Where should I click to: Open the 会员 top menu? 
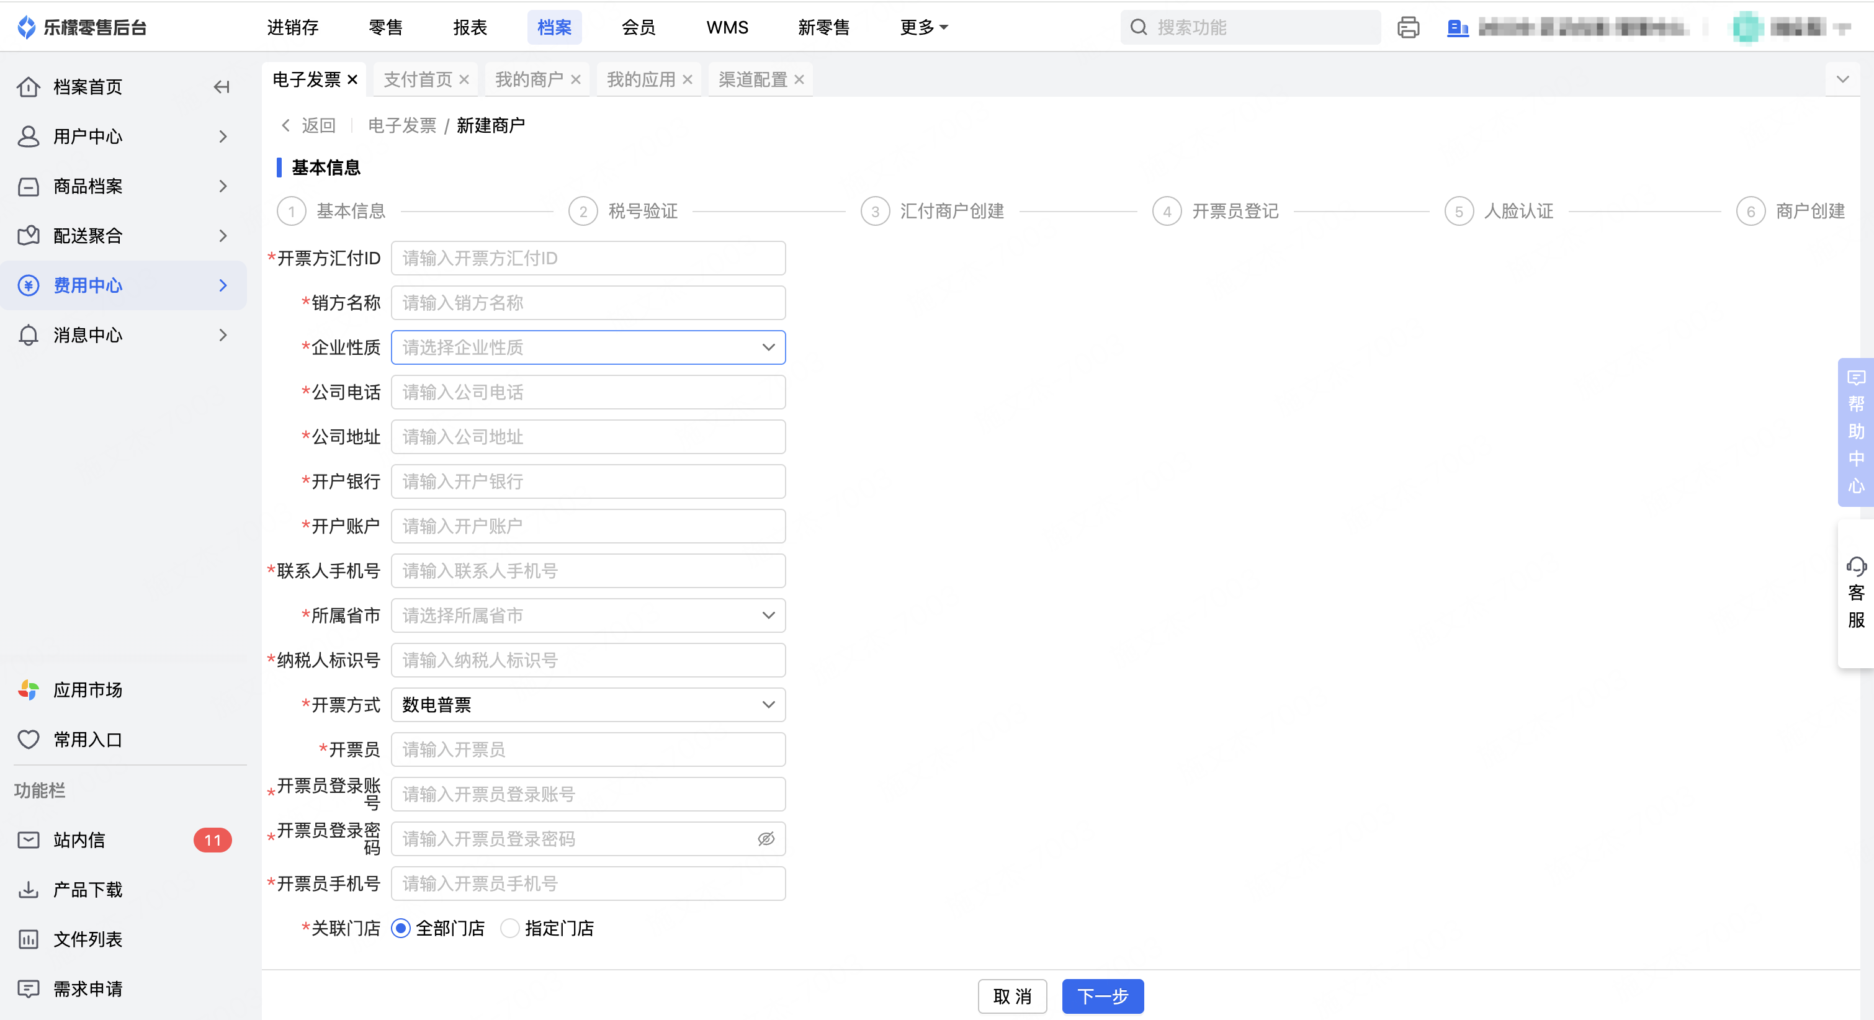point(638,28)
